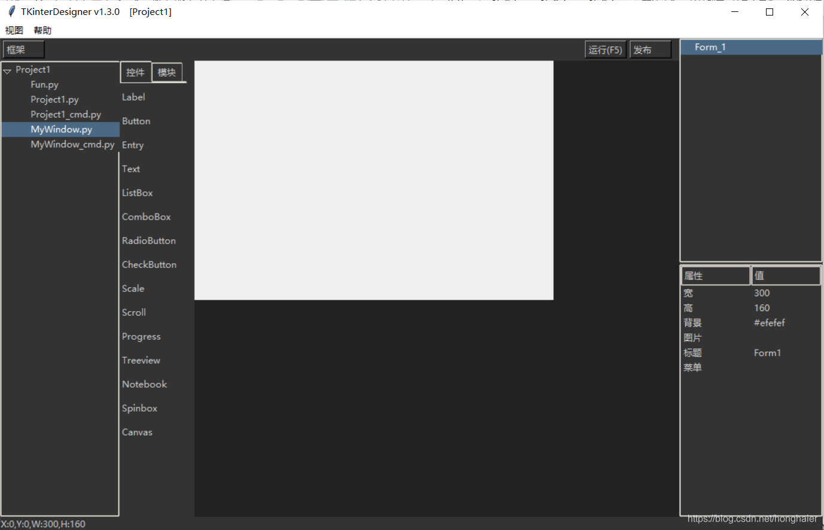Edit the 背景 color value #efefef
824x530 pixels.
pyautogui.click(x=770, y=323)
